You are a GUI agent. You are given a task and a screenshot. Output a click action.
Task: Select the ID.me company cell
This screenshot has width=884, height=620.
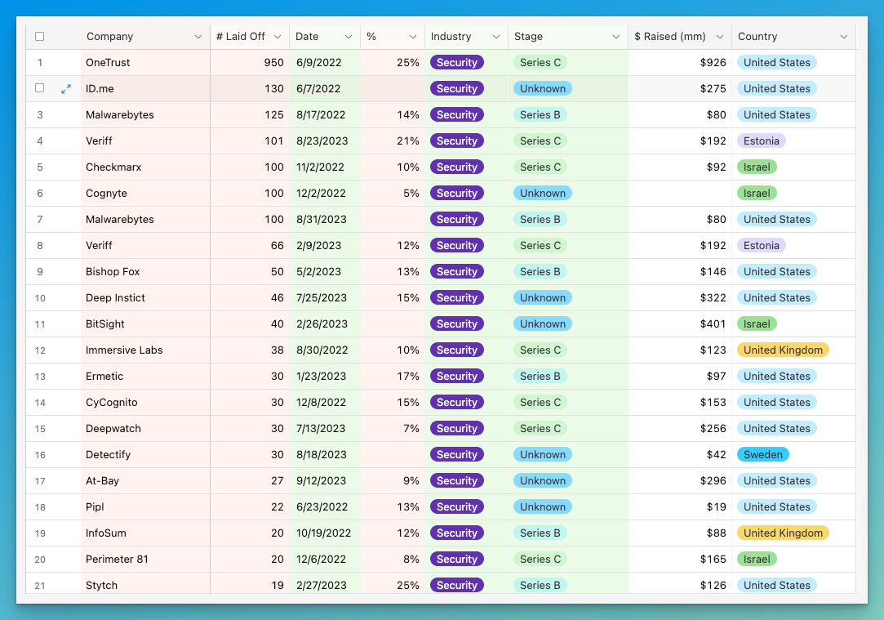click(145, 88)
